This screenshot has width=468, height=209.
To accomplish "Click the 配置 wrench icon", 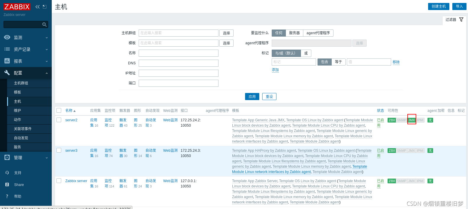I will 7,73.
